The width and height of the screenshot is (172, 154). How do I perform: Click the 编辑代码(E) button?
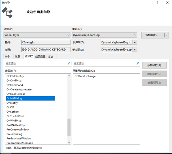(x=154, y=83)
